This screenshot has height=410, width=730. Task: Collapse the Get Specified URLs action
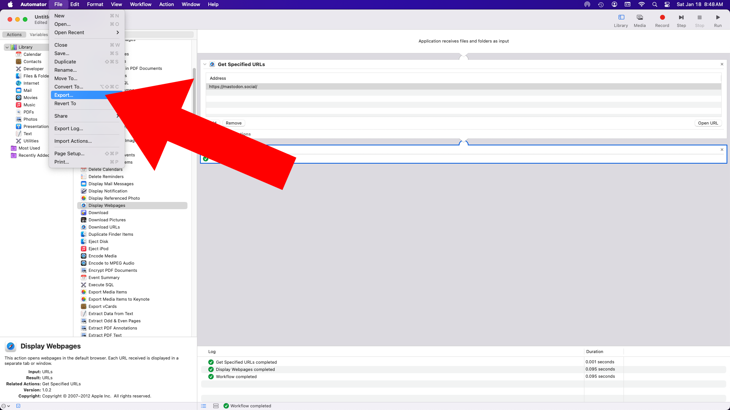(x=205, y=65)
